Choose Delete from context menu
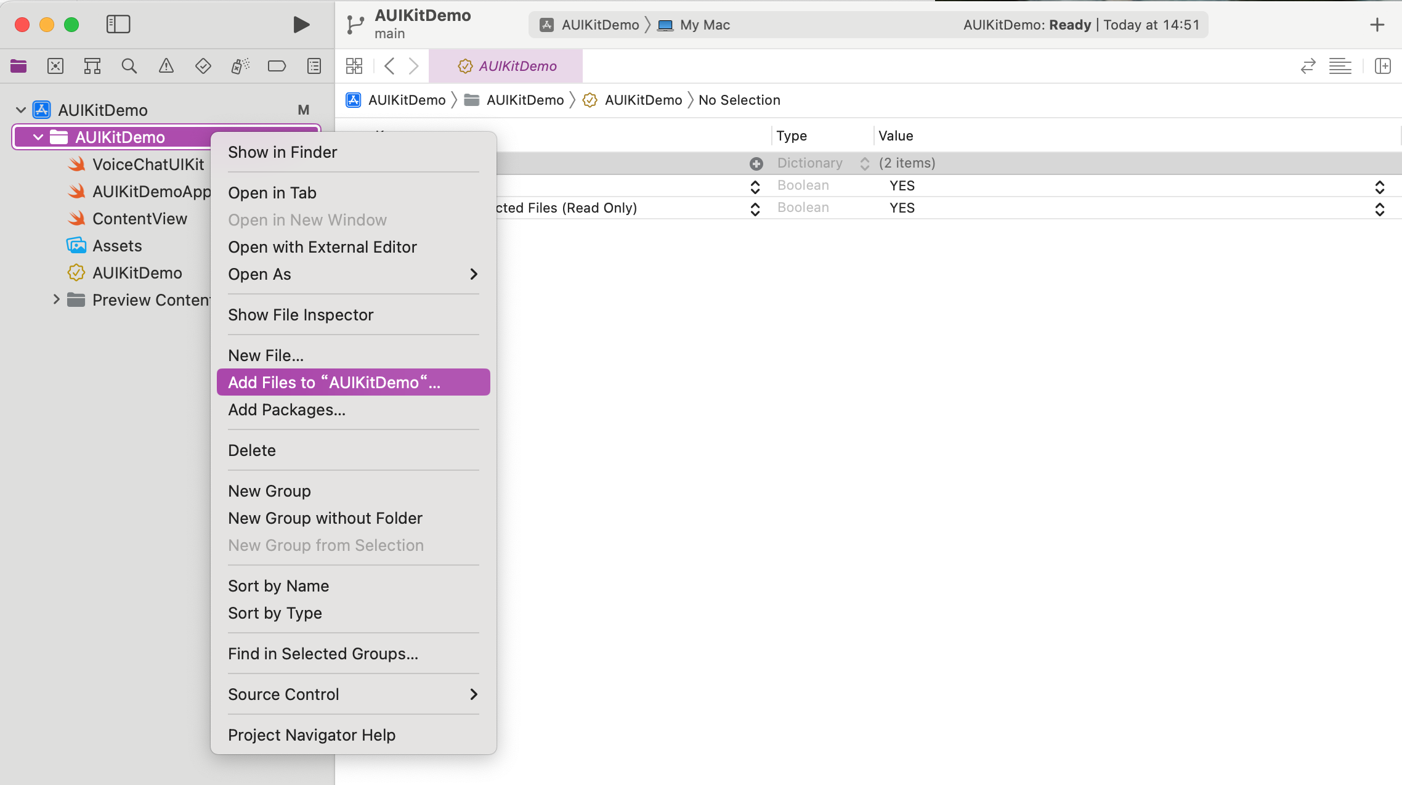This screenshot has width=1402, height=785. pyautogui.click(x=354, y=450)
